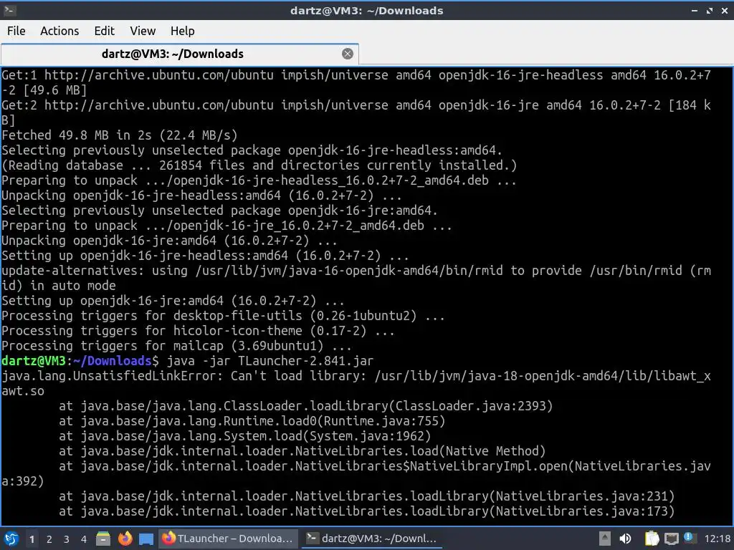Viewport: 734px width, 550px height.
Task: Click the 'NativeLibraries.load(Native Method)' stack line
Action: pos(302,451)
